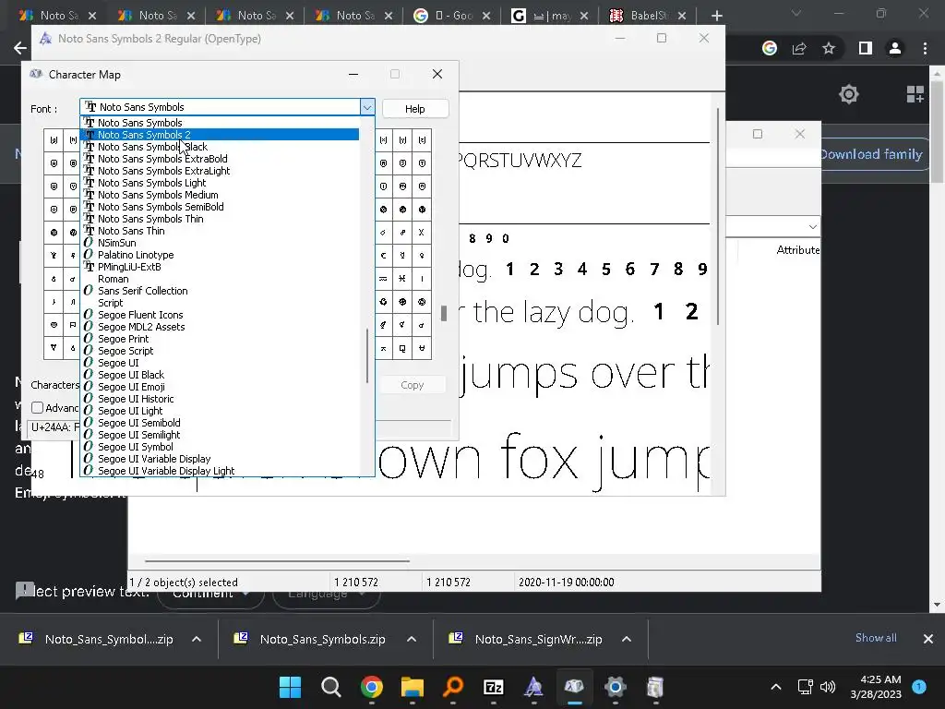Show hidden system tray icons
The width and height of the screenshot is (945, 709).
776,687
